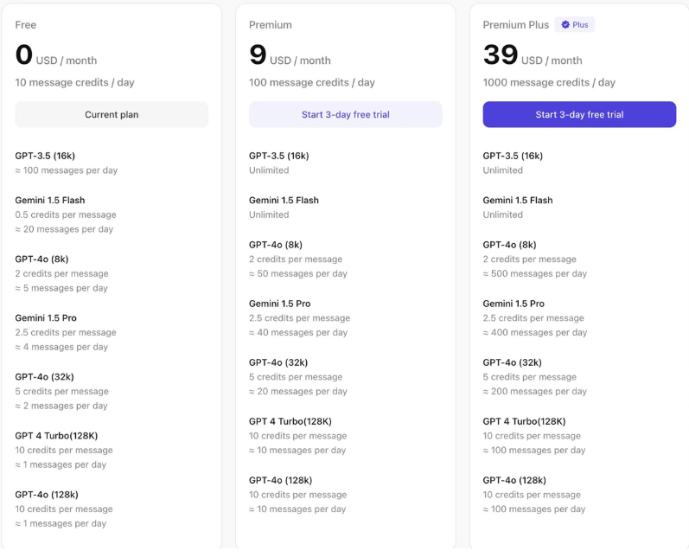The width and height of the screenshot is (689, 557).
Task: Click '≈ 20 messages per day' under Free Gemini Flash
Action: pos(64,229)
